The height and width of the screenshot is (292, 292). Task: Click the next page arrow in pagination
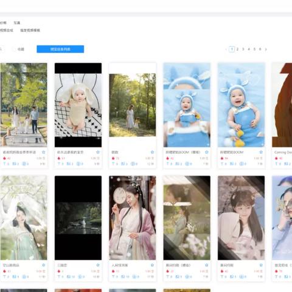coord(266,49)
